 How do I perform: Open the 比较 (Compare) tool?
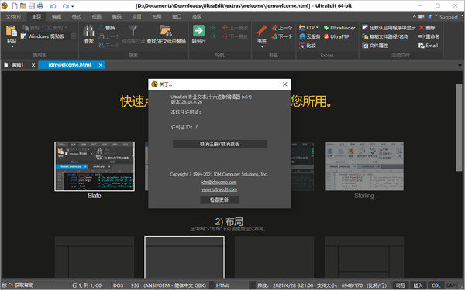pos(308,46)
